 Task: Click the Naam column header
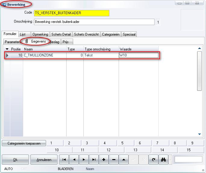pyautogui.click(x=45, y=49)
